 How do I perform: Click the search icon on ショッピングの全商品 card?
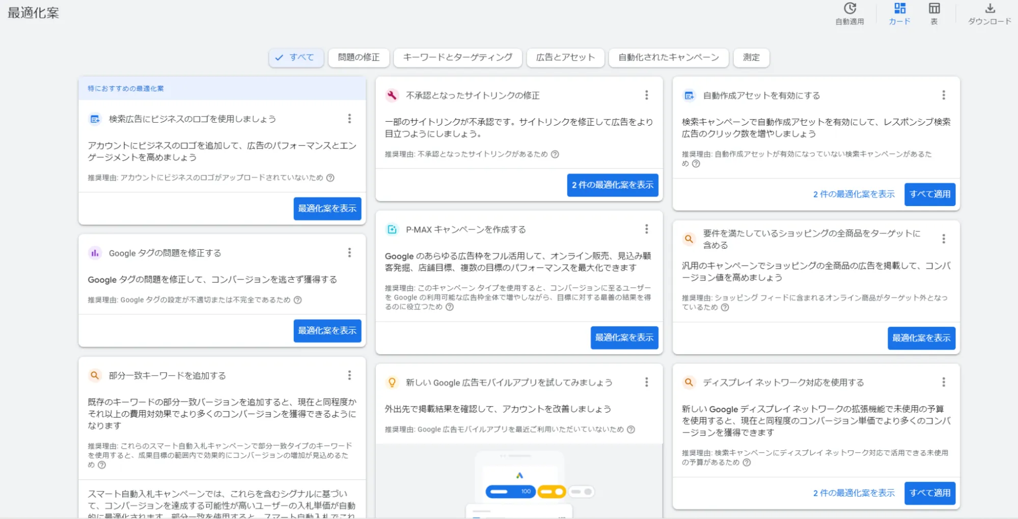click(689, 239)
